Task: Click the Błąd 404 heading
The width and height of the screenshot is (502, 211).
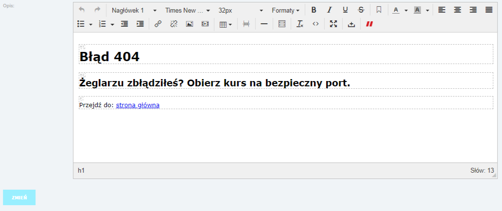Action: point(109,57)
